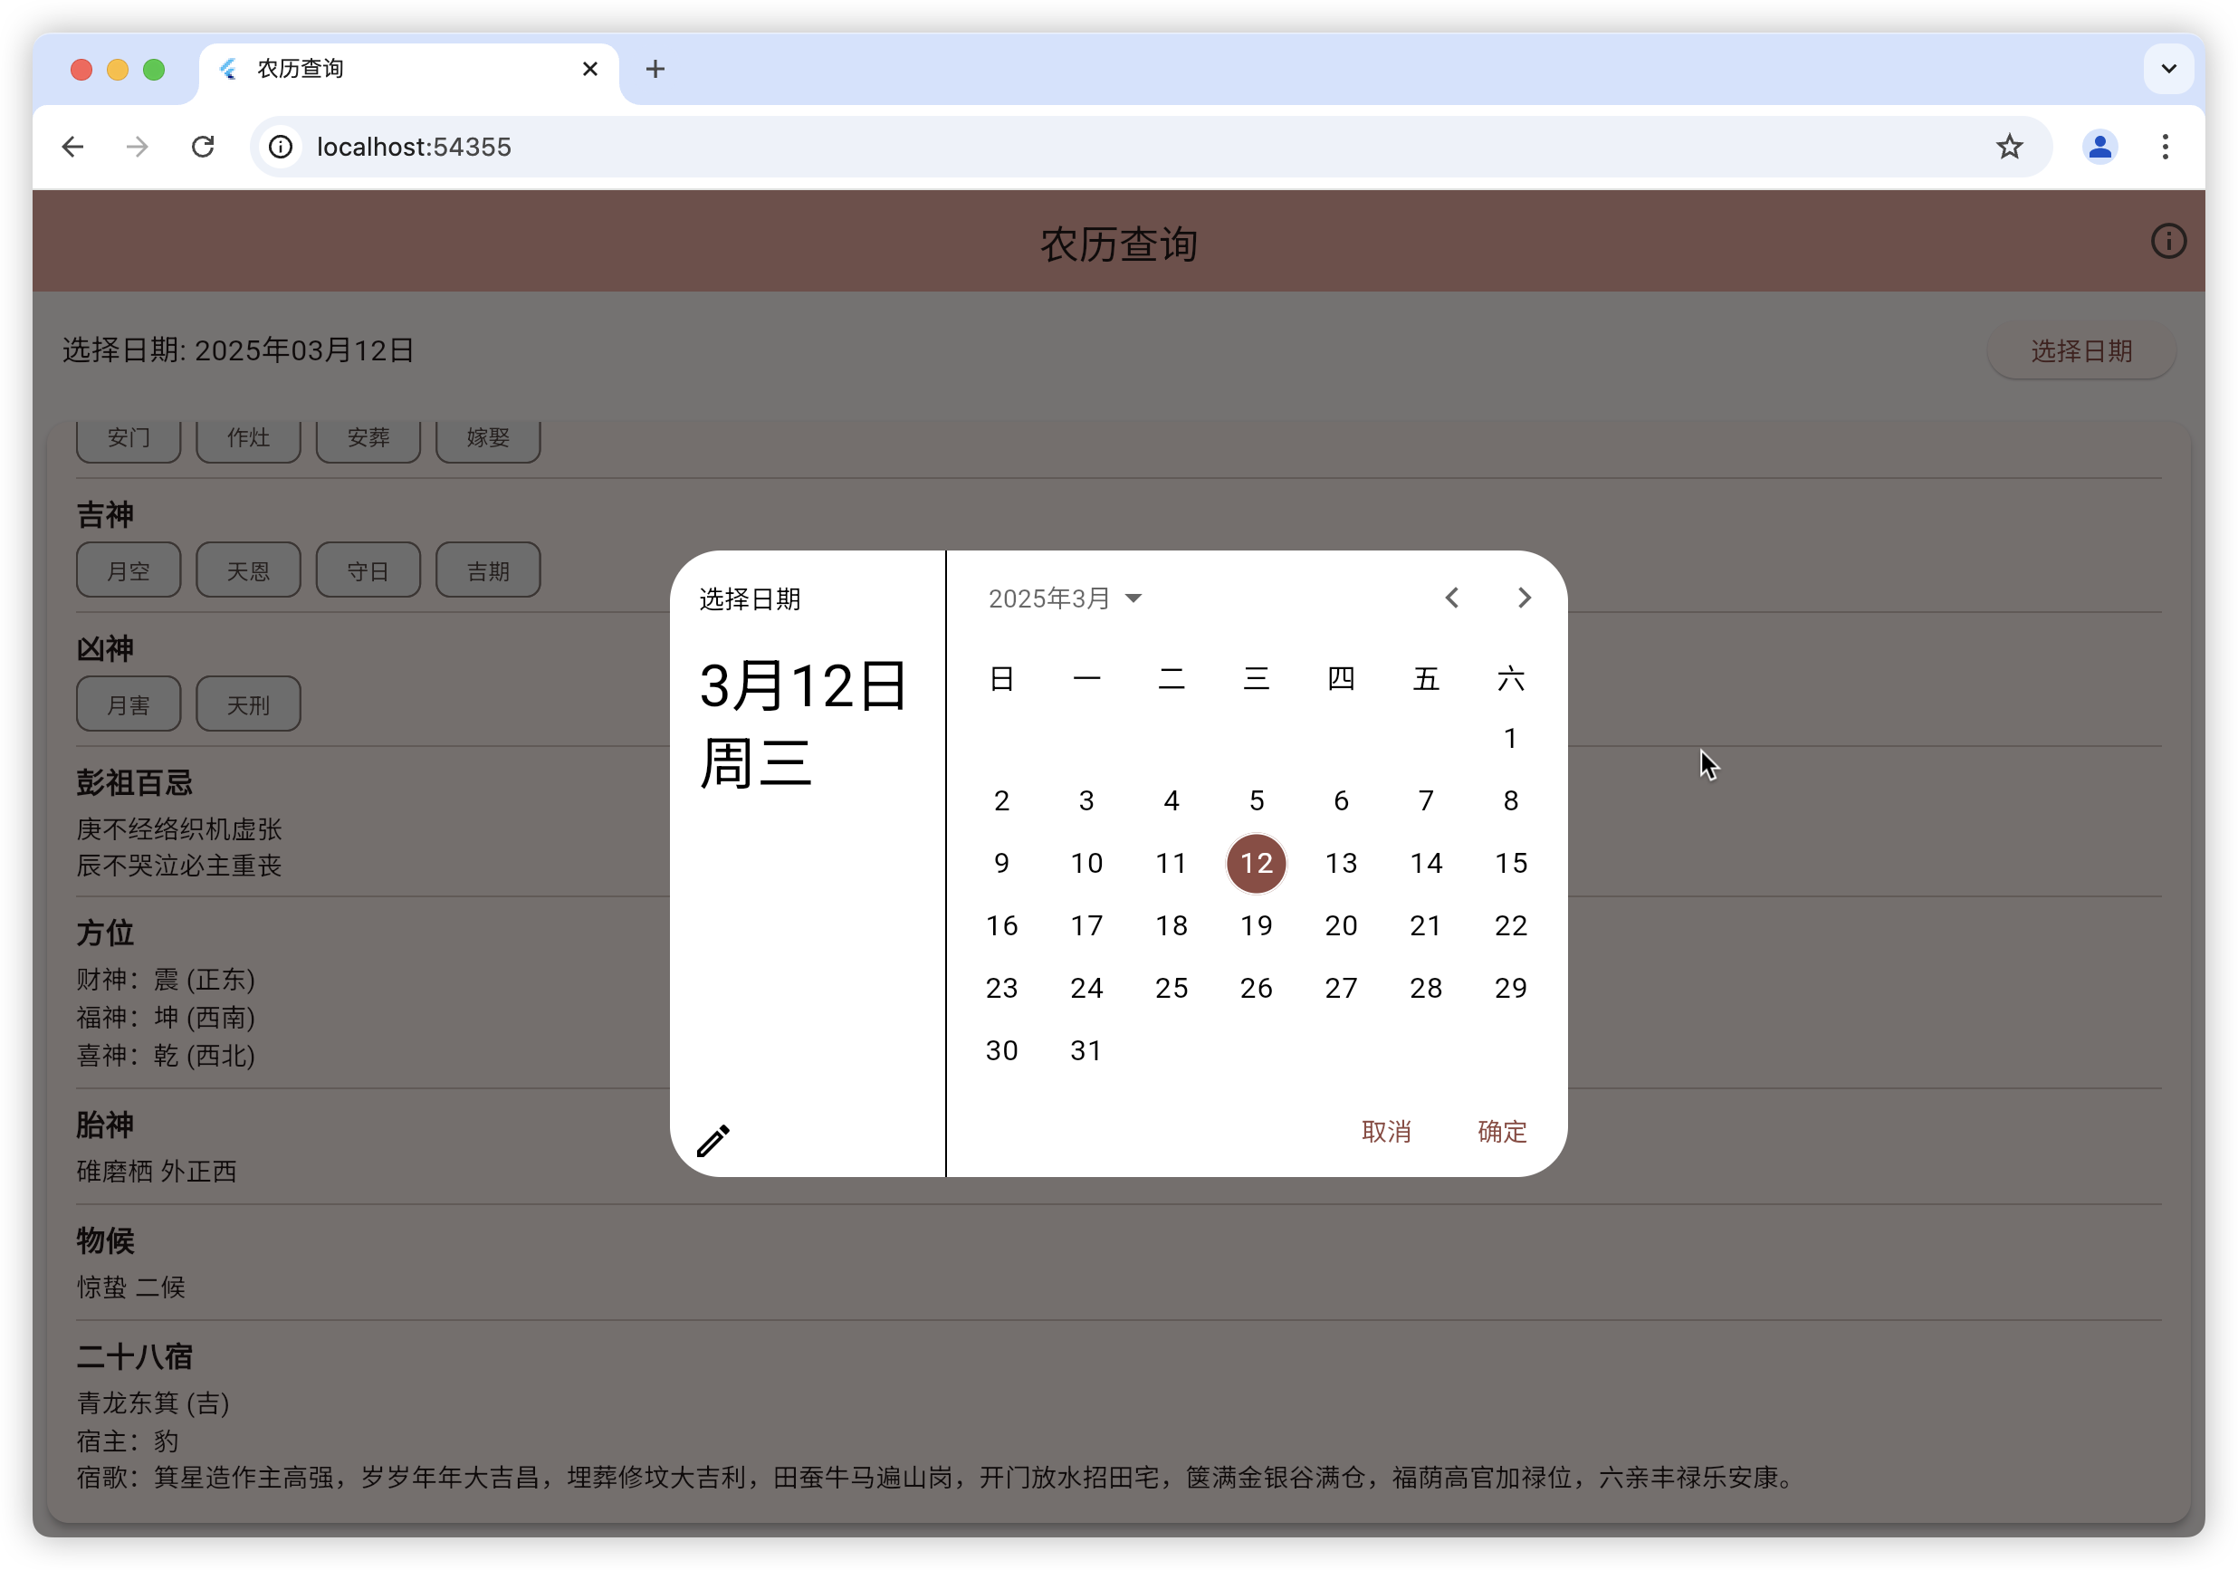This screenshot has width=2238, height=1570.
Task: Open Chrome three-dot menu
Action: click(2165, 148)
